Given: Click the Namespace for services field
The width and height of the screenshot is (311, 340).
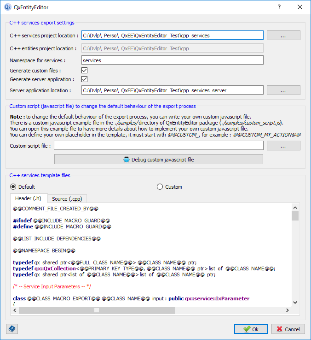Looking at the screenshot, I should pos(172,60).
